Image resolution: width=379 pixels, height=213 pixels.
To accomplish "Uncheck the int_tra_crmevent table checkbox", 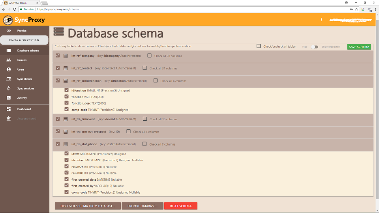I will click(x=58, y=119).
